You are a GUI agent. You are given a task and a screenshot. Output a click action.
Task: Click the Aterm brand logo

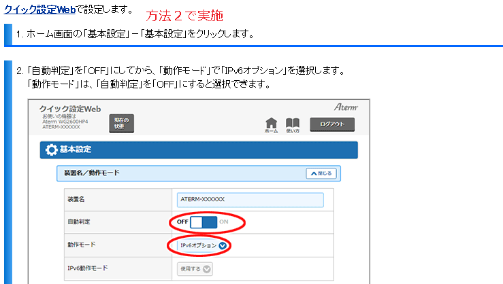(351, 107)
